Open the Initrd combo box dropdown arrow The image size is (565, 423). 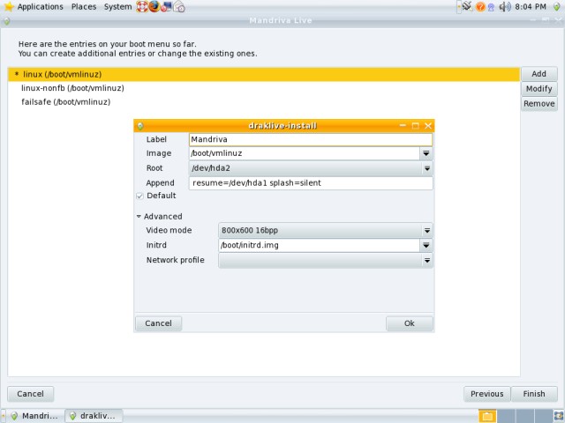tap(426, 245)
